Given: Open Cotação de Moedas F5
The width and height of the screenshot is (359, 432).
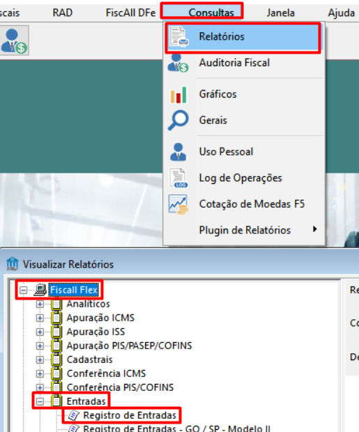Looking at the screenshot, I should click(x=252, y=204).
